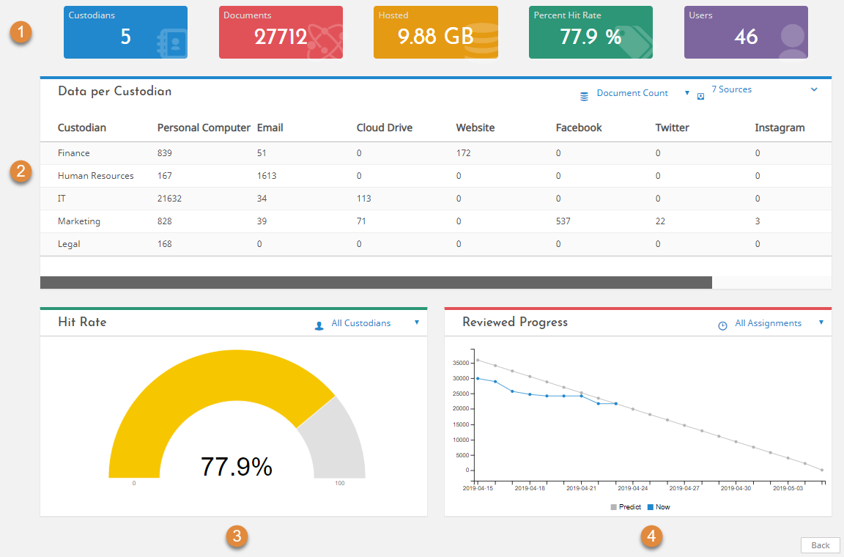The width and height of the screenshot is (844, 557).
Task: Open the IT Personal Computer count 21632
Action: point(170,198)
